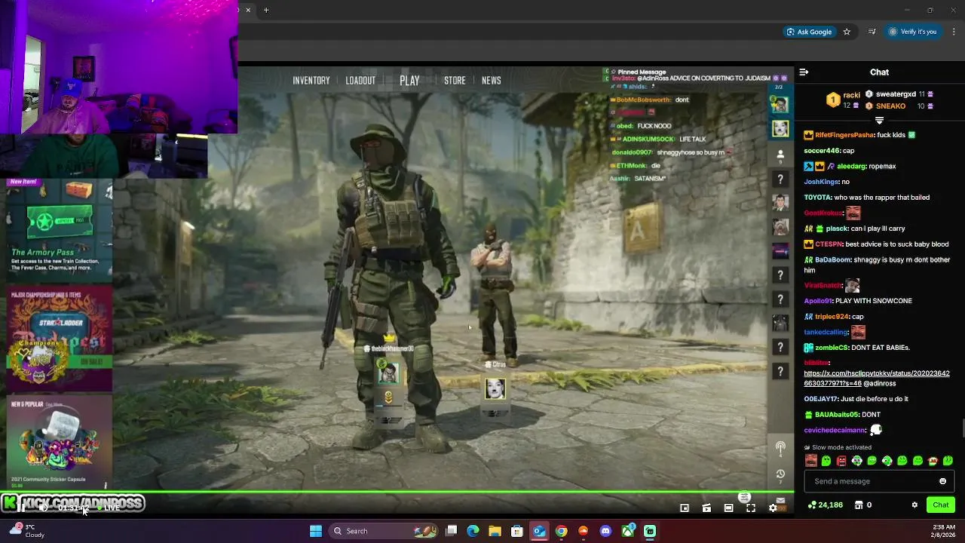Open video player settings gear
965x543 pixels.
tap(773, 508)
